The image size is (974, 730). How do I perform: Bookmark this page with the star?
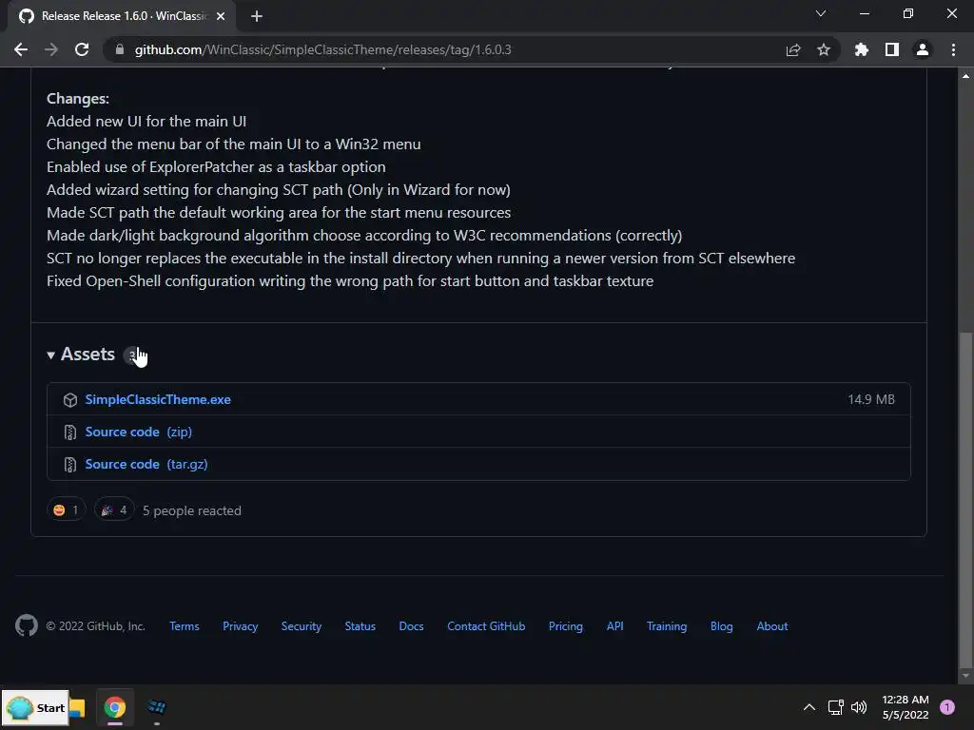tap(824, 49)
